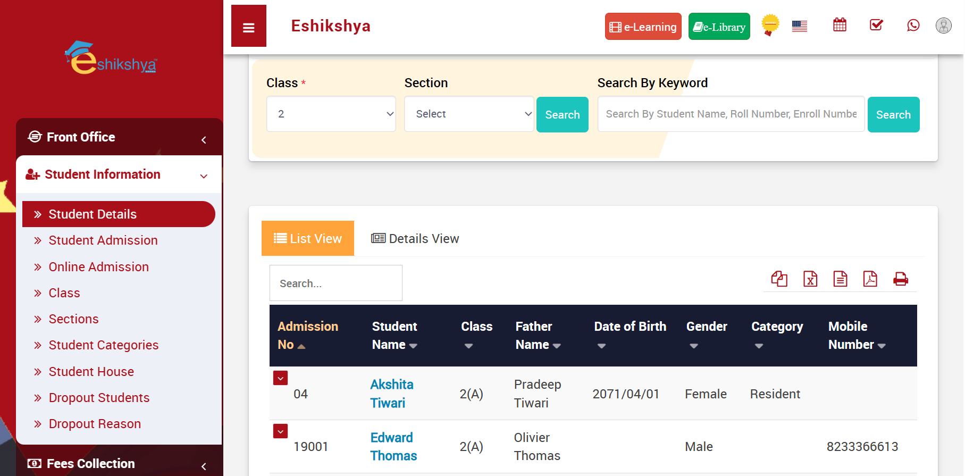Export table as PDF icon
Viewport: 965px width, 476px height.
(870, 279)
